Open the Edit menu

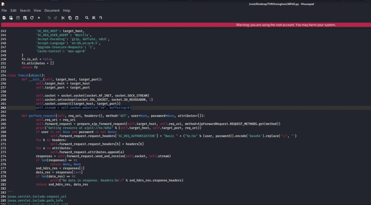13,10
